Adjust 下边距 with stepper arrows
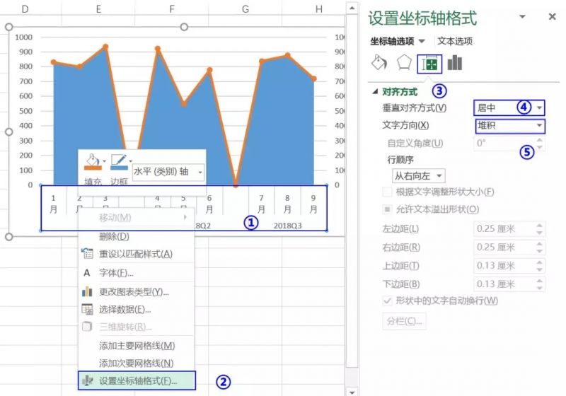Viewport: 566px width, 396px height. pyautogui.click(x=539, y=284)
